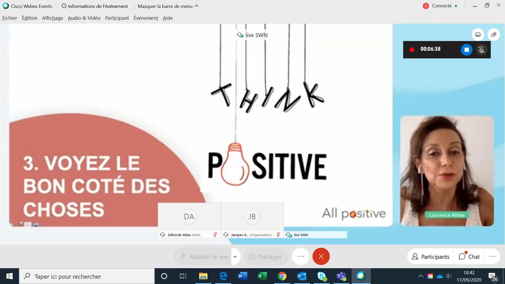Open more options ellipsis in center controls

point(300,257)
